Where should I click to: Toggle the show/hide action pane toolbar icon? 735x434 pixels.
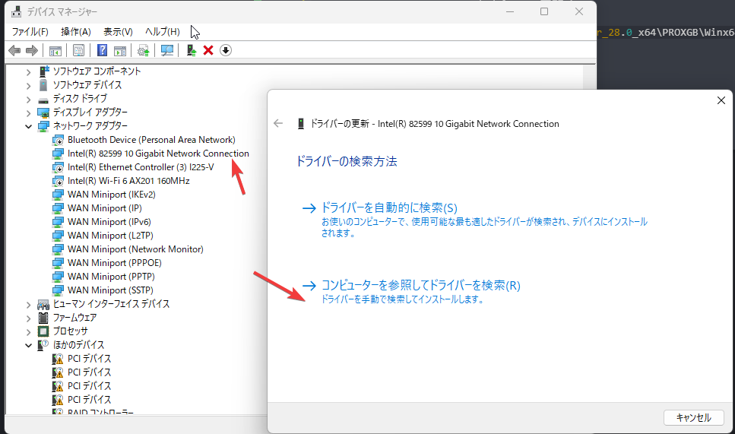[120, 50]
